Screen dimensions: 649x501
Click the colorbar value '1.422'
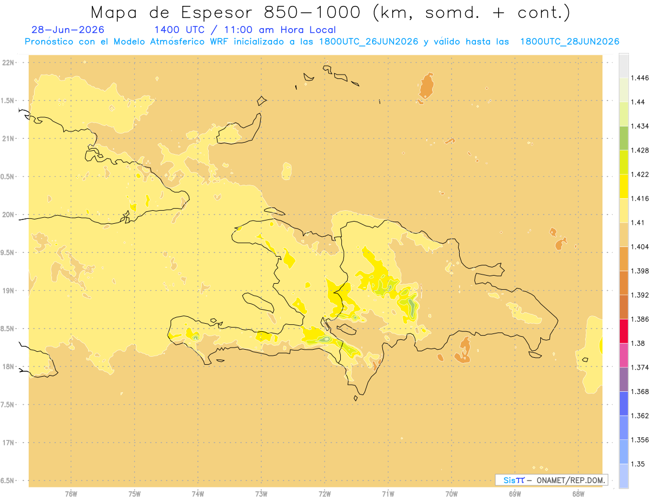(x=639, y=174)
